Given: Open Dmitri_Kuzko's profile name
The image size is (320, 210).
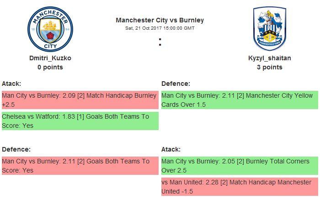Looking at the screenshot, I should pyautogui.click(x=50, y=58).
